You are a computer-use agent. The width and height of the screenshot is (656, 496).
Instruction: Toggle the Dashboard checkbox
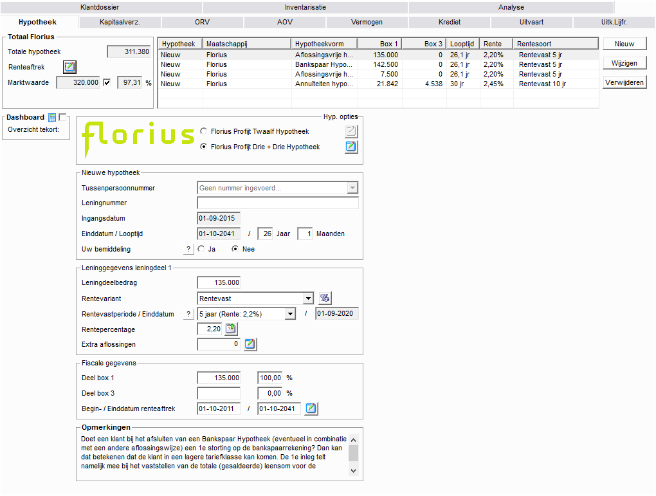coord(62,117)
